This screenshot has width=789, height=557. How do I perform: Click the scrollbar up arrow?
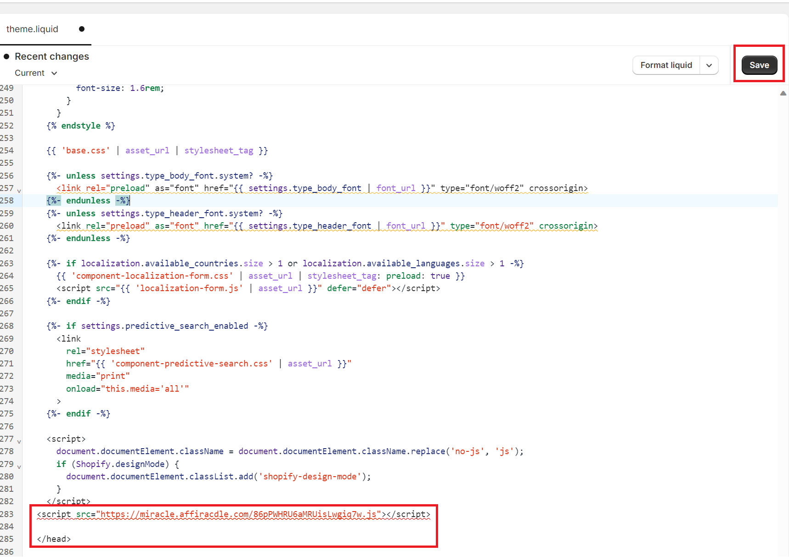click(x=783, y=93)
